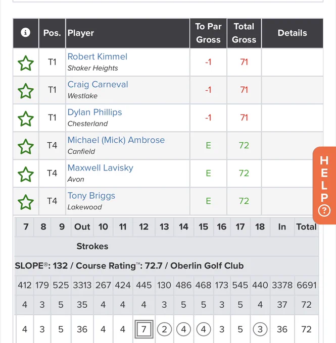The width and height of the screenshot is (336, 343).
Task: Expand Dylan Phillips' details
Action: [x=94, y=112]
